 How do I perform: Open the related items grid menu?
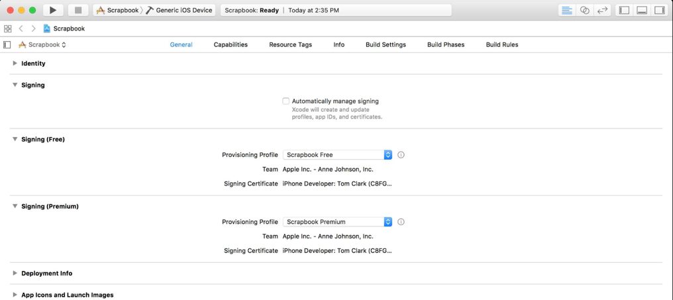point(8,28)
